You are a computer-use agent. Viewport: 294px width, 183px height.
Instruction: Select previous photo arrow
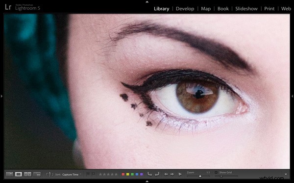tap(166, 174)
